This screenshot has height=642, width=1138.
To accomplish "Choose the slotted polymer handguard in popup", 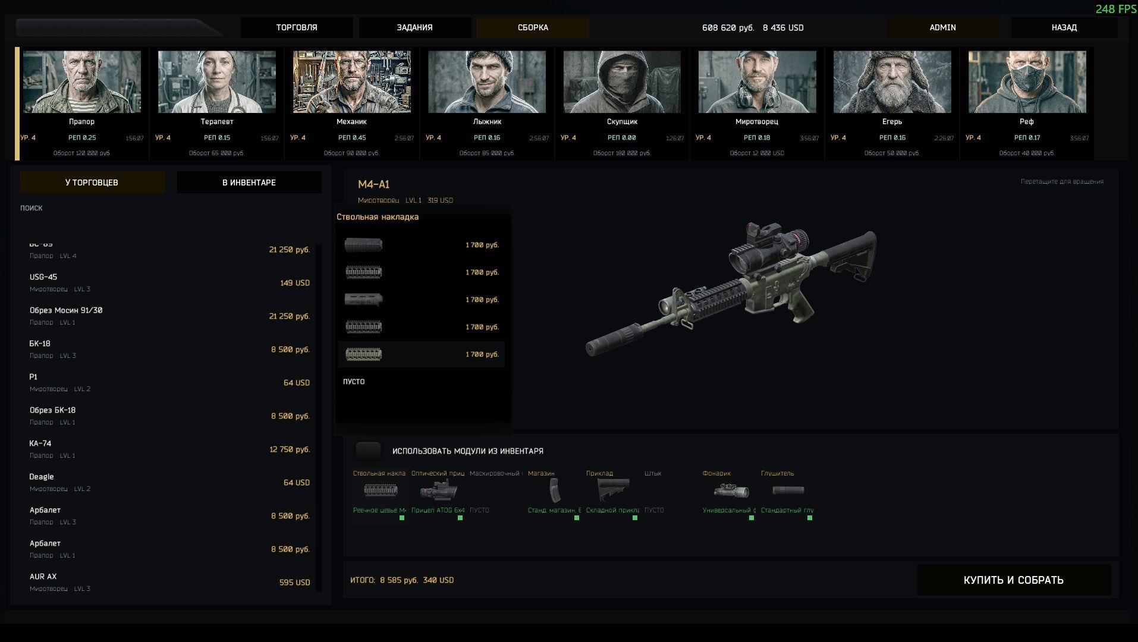I will [x=363, y=300].
